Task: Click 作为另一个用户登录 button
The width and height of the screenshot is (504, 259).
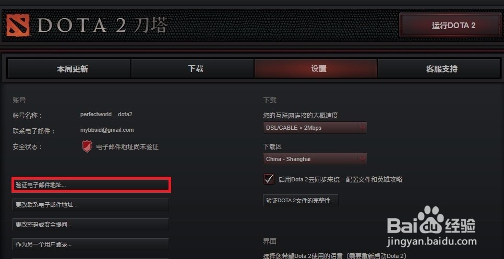Action: coord(91,244)
